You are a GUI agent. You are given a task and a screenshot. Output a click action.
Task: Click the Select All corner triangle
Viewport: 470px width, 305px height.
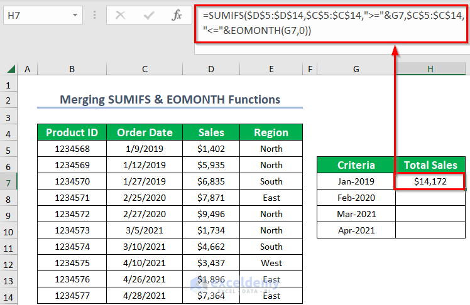tap(10, 69)
